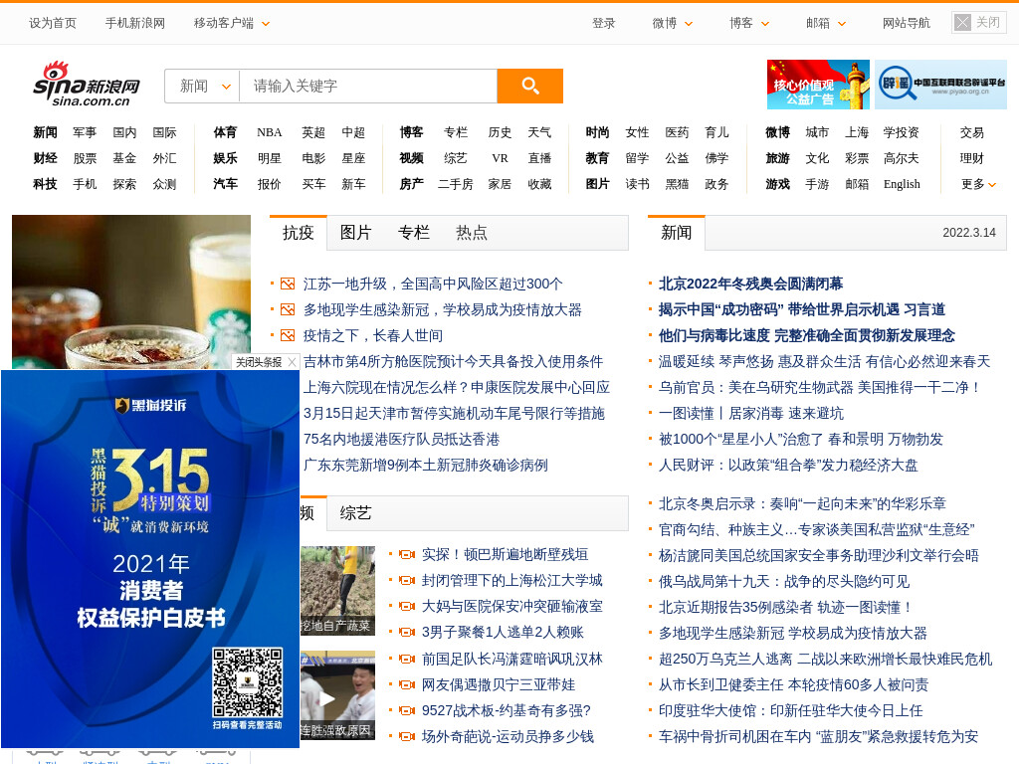Open the 高尔夫 navigation link
The height and width of the screenshot is (764, 1019).
point(902,158)
